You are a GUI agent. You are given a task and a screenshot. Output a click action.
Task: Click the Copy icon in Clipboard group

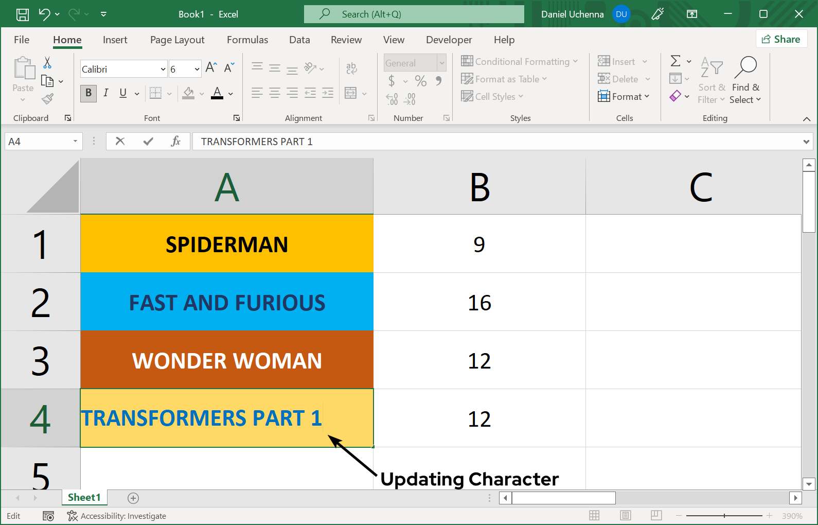click(x=47, y=81)
